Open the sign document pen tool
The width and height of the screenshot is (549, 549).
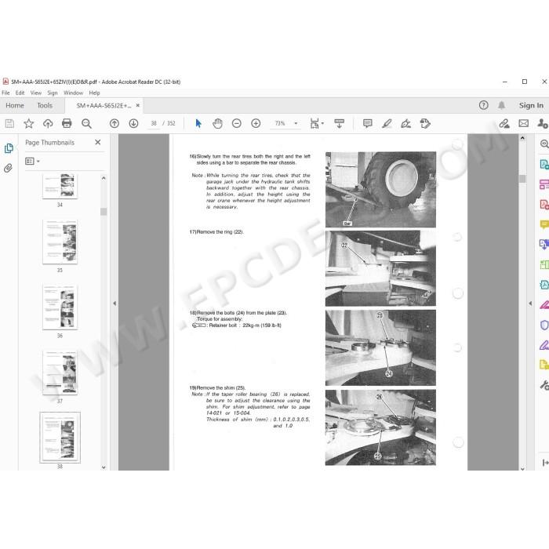[405, 124]
